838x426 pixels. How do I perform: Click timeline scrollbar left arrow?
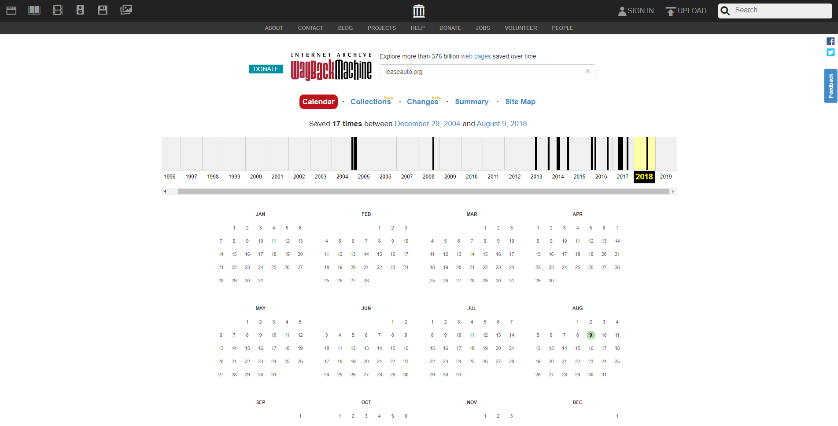pos(165,191)
